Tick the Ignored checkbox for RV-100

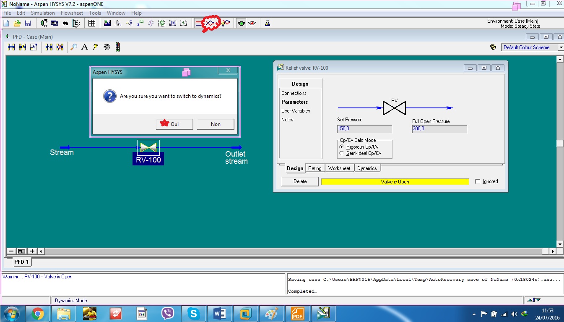pos(478,181)
